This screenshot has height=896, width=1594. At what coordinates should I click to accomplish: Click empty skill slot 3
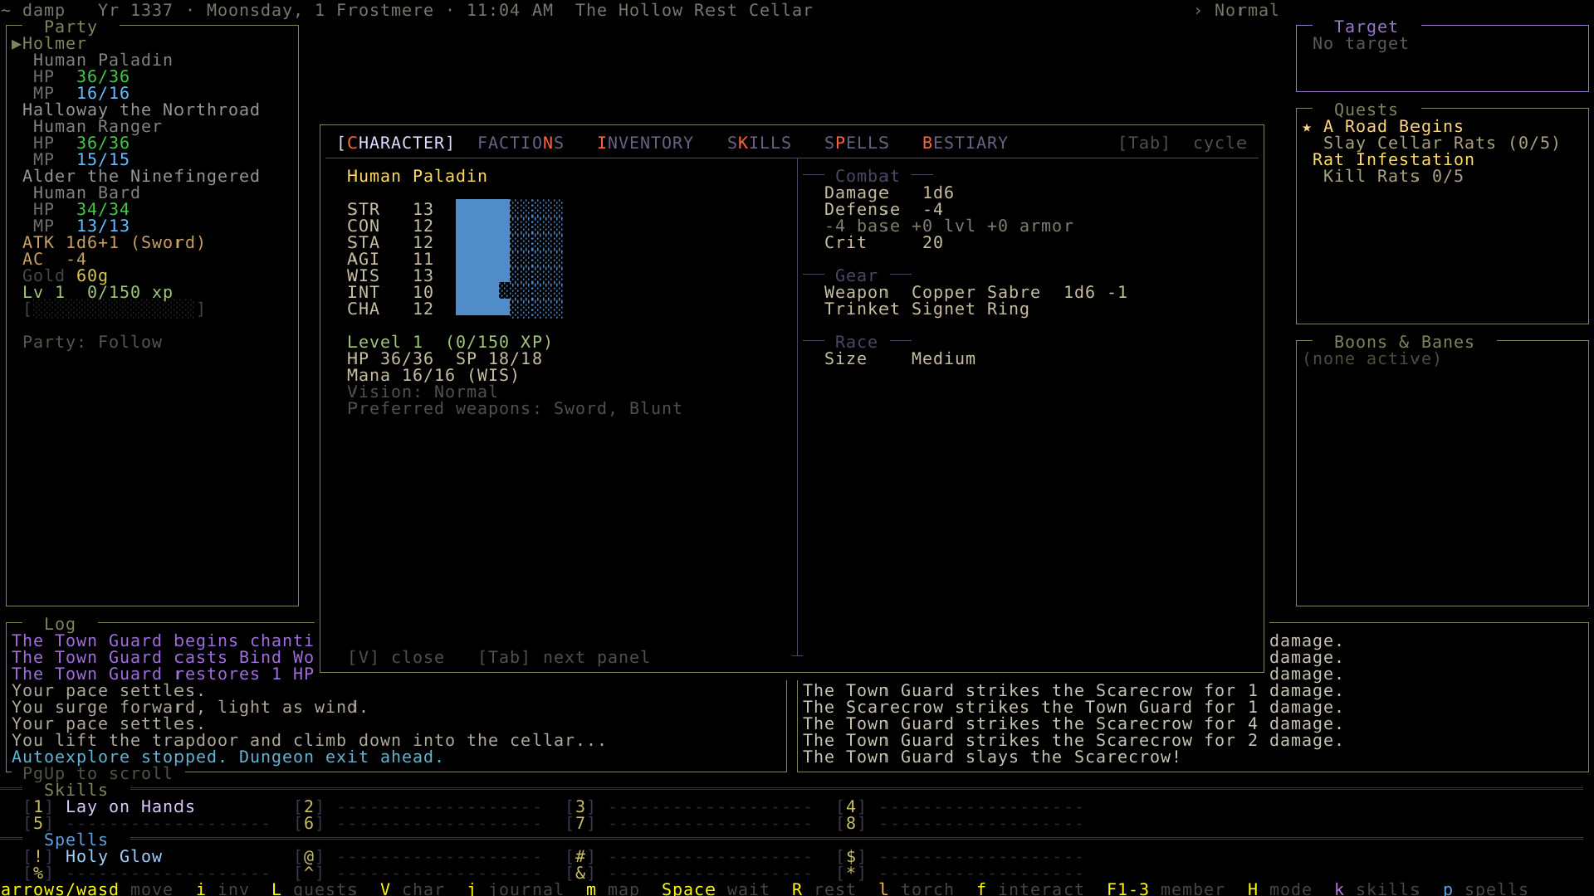pos(689,806)
